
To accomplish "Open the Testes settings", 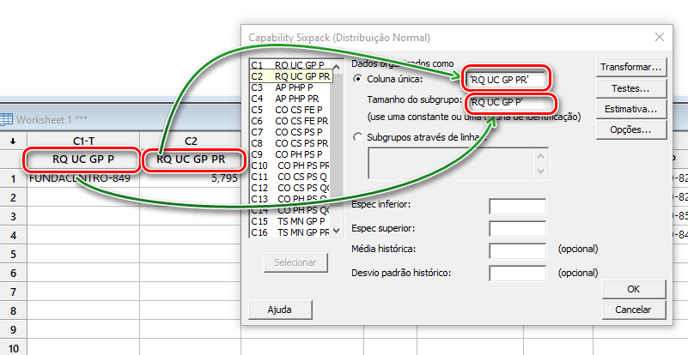I will click(631, 87).
